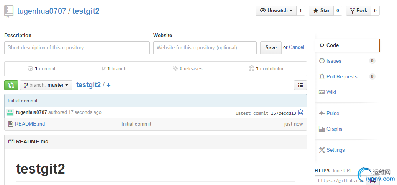Click the testgit2 README heading
Screen dimensions: 397x185
coord(41,169)
